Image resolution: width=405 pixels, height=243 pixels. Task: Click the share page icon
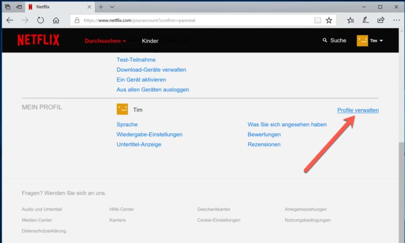381,20
